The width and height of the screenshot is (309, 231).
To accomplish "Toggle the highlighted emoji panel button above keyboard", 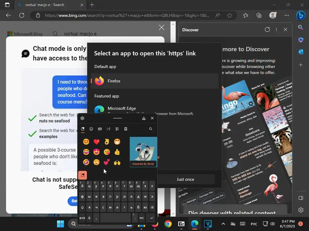I will 83,175.
